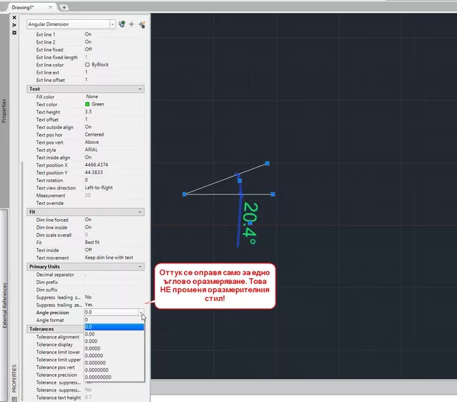Toggle the PICKADD icon beside the object type list
The height and width of the screenshot is (402, 457).
pyautogui.click(x=122, y=24)
